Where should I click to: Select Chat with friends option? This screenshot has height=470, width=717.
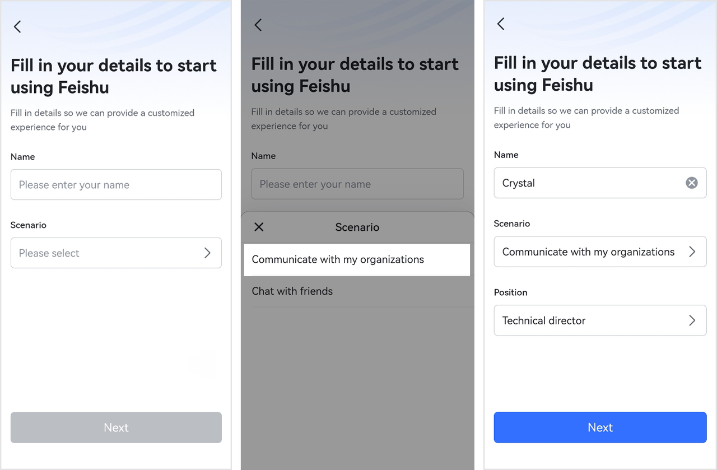pyautogui.click(x=357, y=291)
